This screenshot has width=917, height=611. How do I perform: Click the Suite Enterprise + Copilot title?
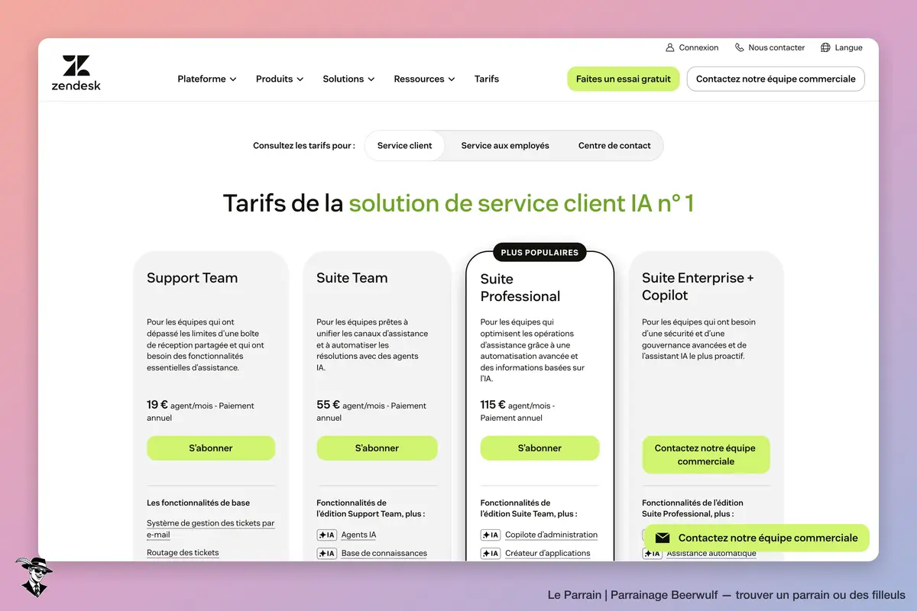pos(698,286)
